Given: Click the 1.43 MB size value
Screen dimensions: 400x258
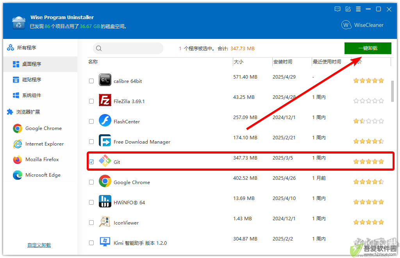Looking at the screenshot, I should point(242,219).
